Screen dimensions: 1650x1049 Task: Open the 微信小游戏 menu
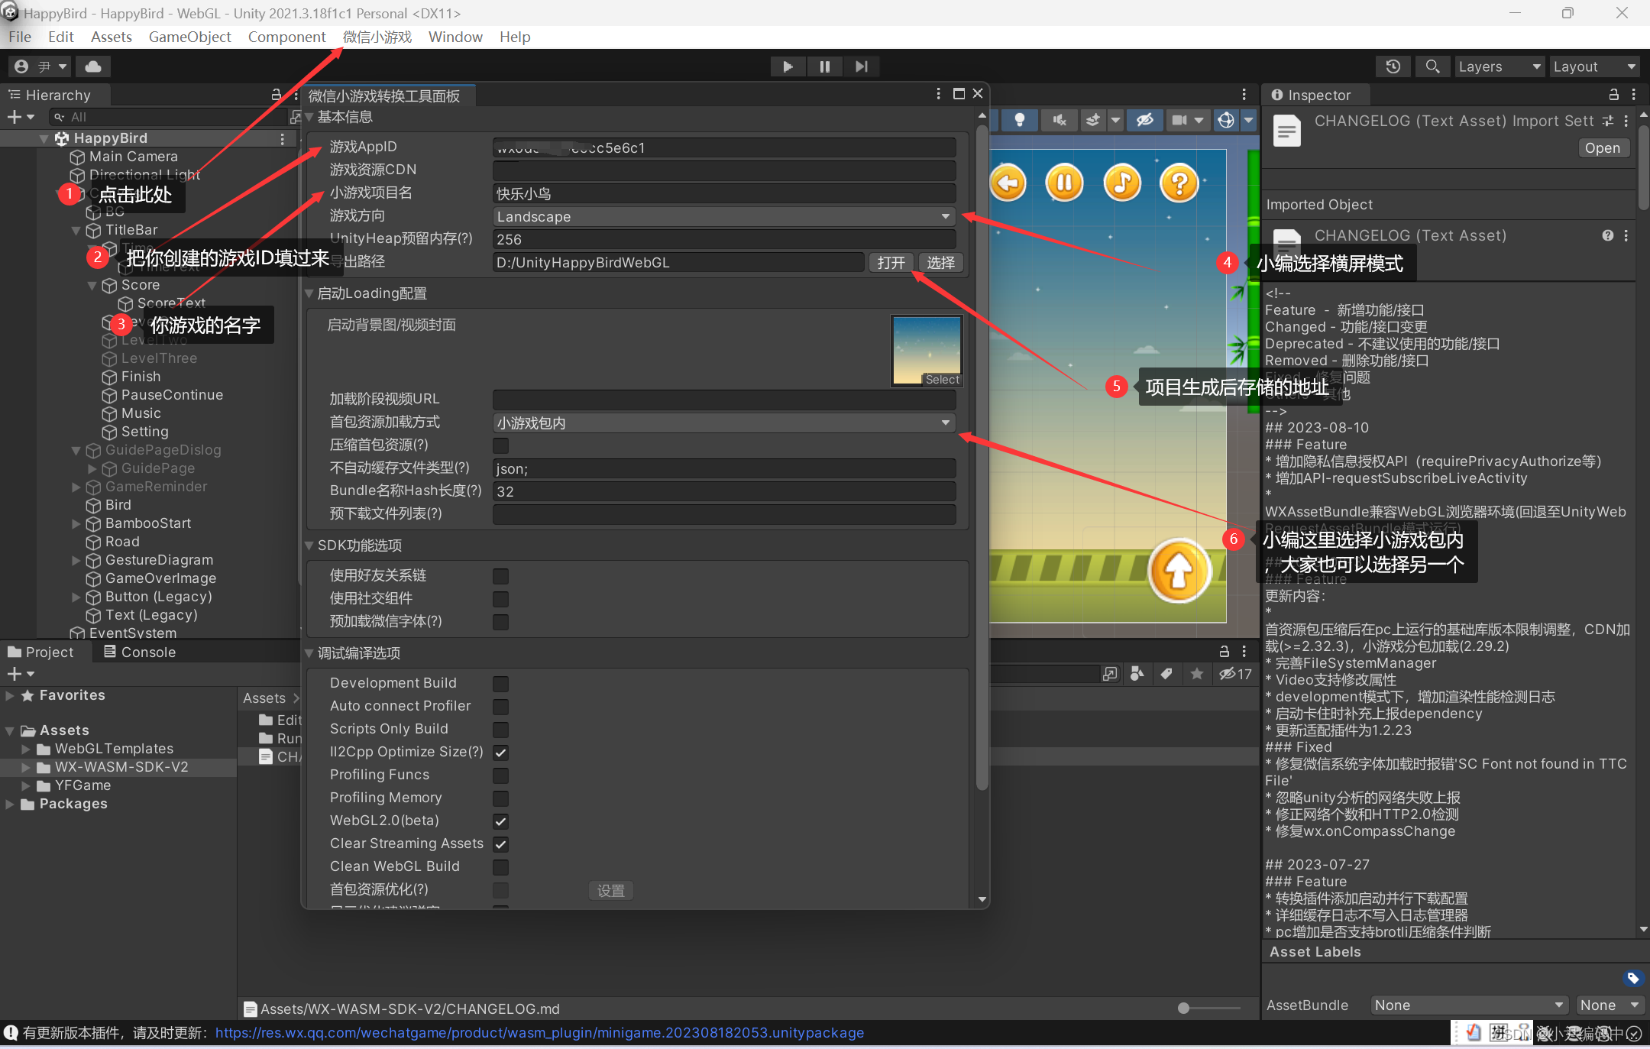[377, 37]
